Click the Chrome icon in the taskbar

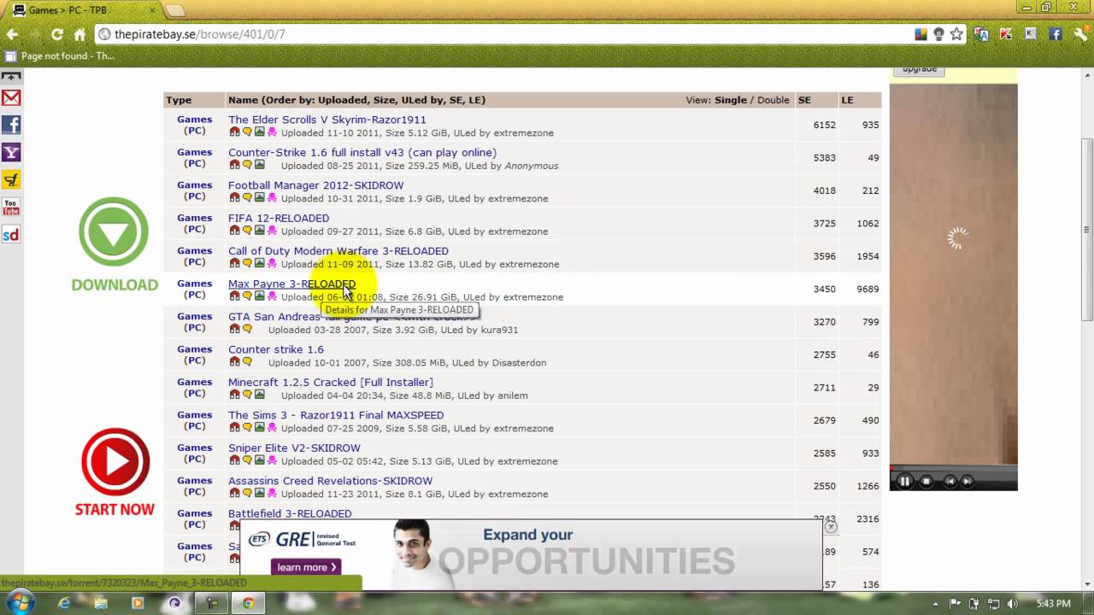pyautogui.click(x=248, y=603)
